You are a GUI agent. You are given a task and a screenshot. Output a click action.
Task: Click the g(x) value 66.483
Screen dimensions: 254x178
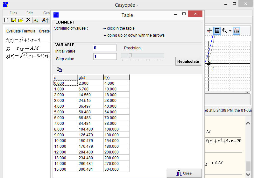tap(90, 118)
